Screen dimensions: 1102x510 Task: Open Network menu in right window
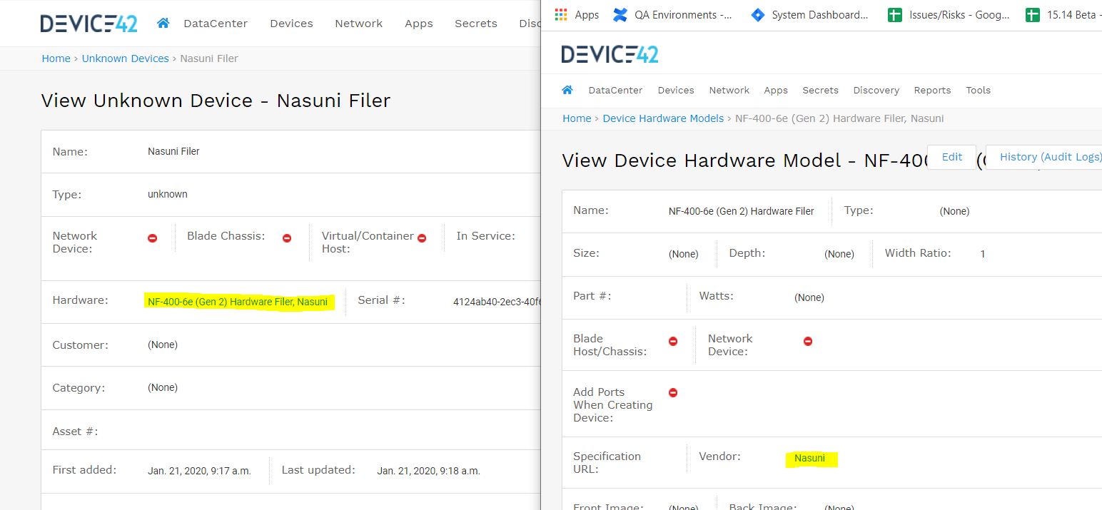pyautogui.click(x=729, y=91)
